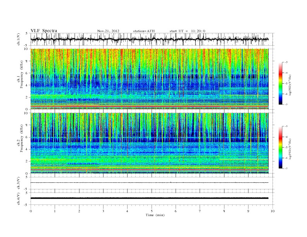Image resolution: width=307 pixels, height=237 pixels.
Task: Click inside the ch.2 spectrogram panel
Action: [x=149, y=143]
